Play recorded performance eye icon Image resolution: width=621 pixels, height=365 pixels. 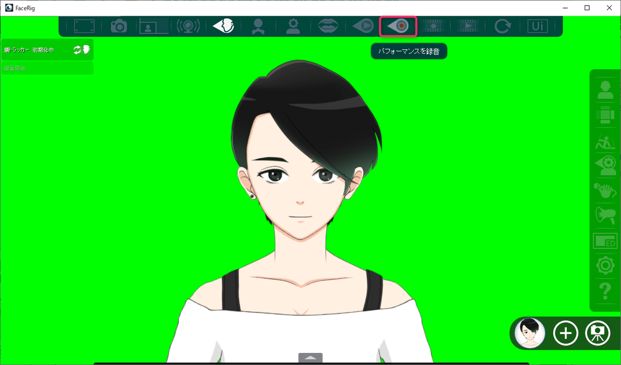click(363, 26)
